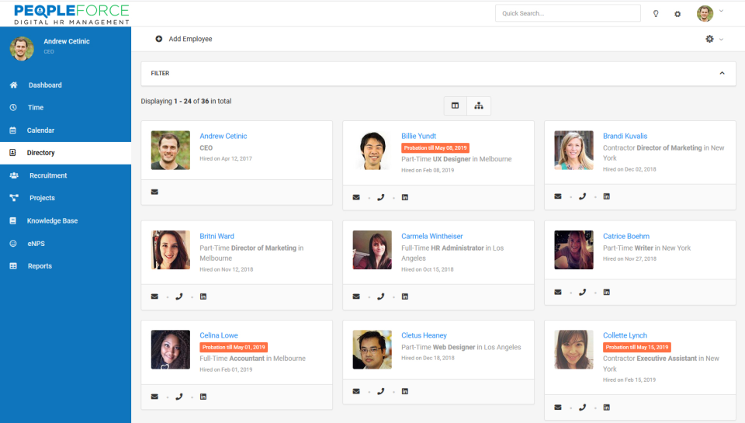The image size is (745, 423).
Task: Click phone icon on Celina Lowe card
Action: pos(178,397)
